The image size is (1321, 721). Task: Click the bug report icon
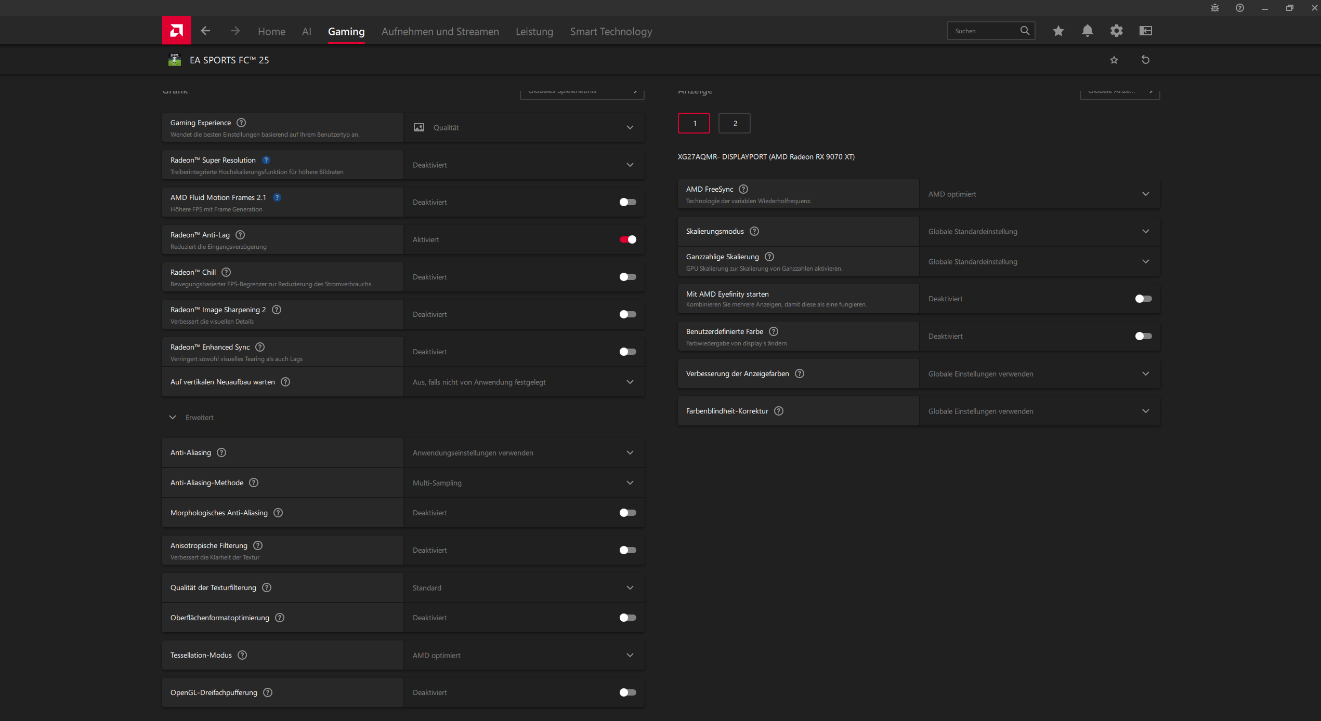[1215, 8]
